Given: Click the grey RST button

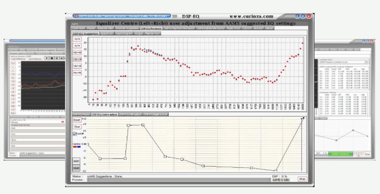Looking at the screenshot, I should pos(76,161).
